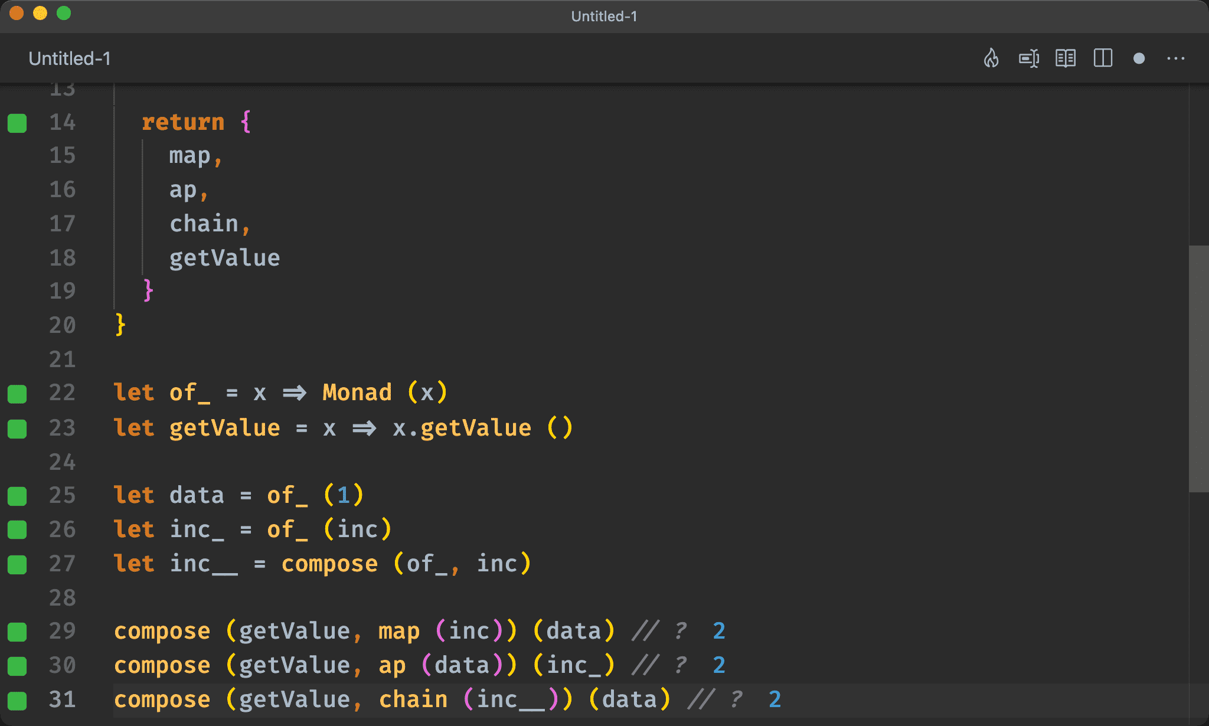This screenshot has width=1209, height=726.
Task: Click the flame icon in the editor toolbar
Action: (991, 58)
